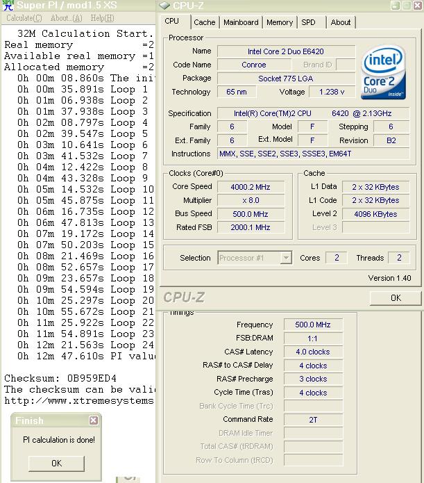
Task: Click the CPU-Z title bar icon
Action: tap(164, 6)
